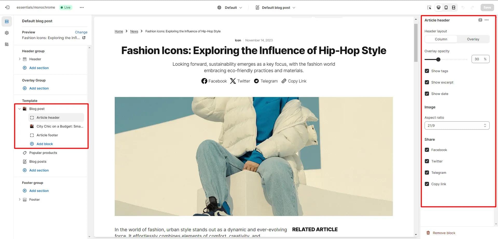Viewport: 498px width, 239px height.
Task: Open Article header more options ellipsis
Action: [x=487, y=20]
